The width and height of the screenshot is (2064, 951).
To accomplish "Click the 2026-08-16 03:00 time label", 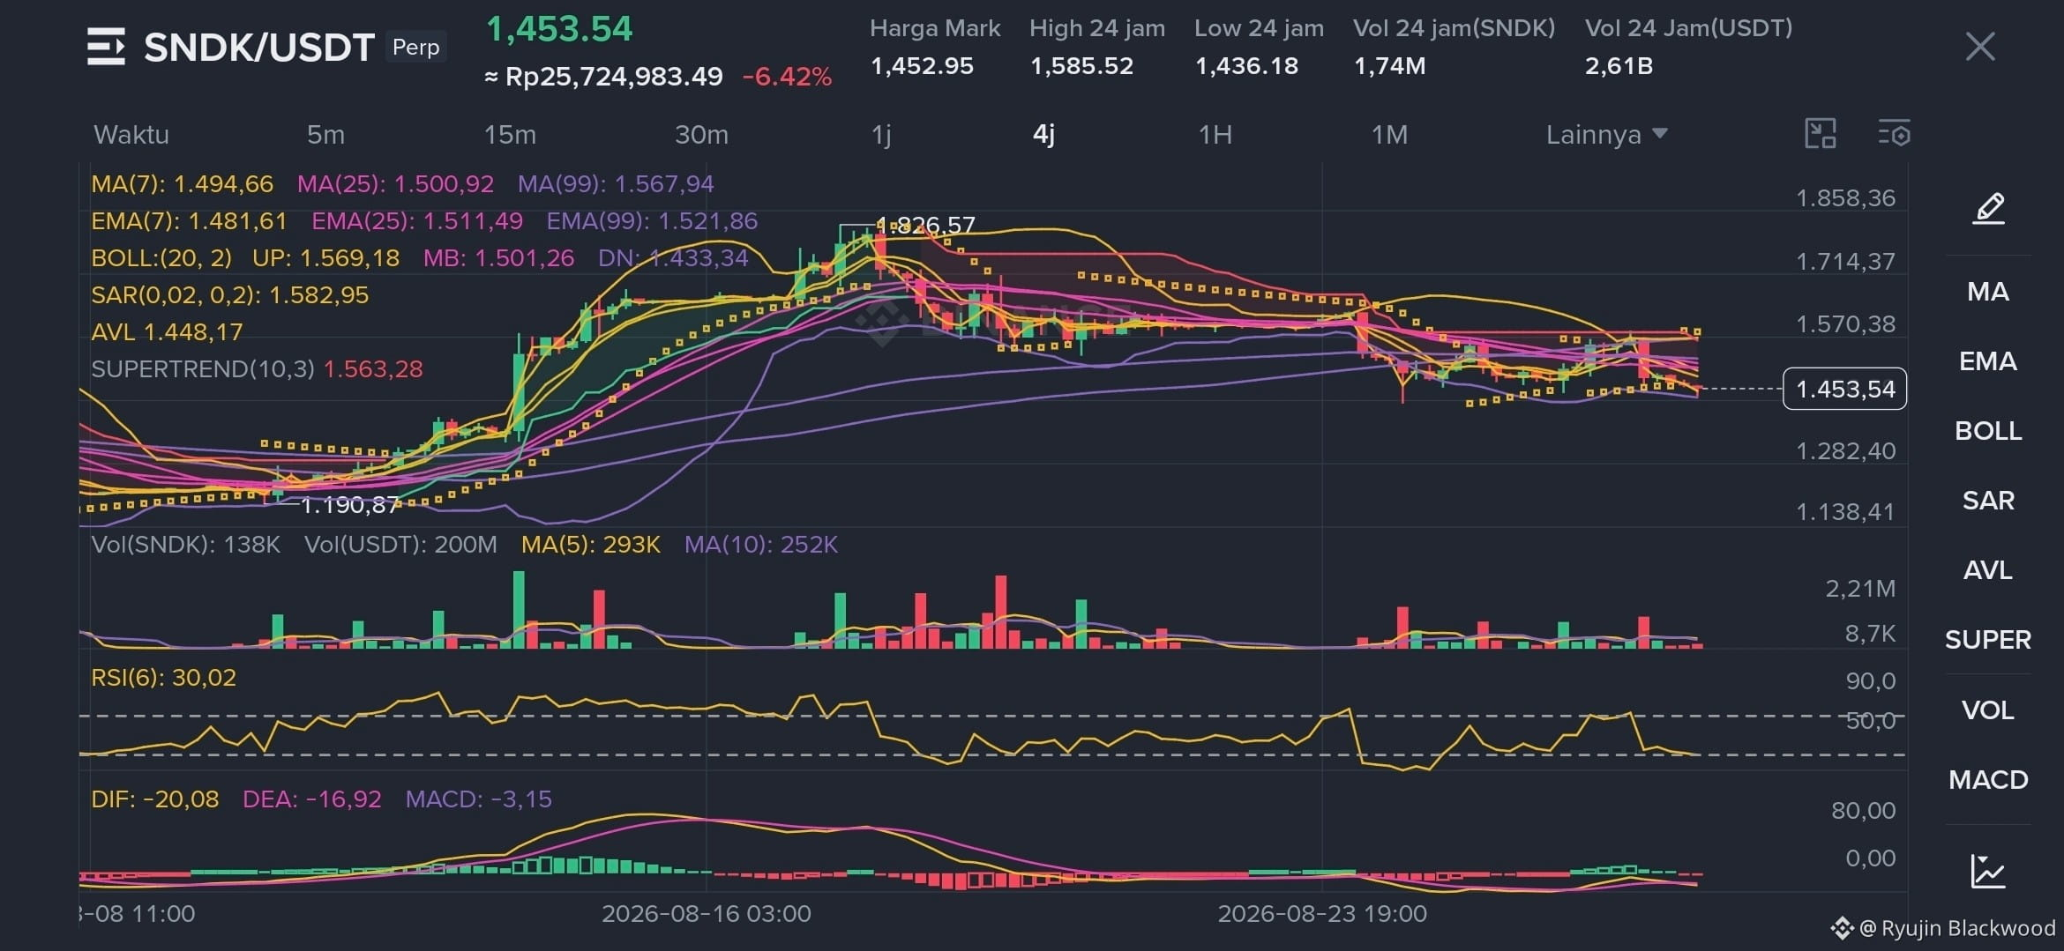I will 707,914.
